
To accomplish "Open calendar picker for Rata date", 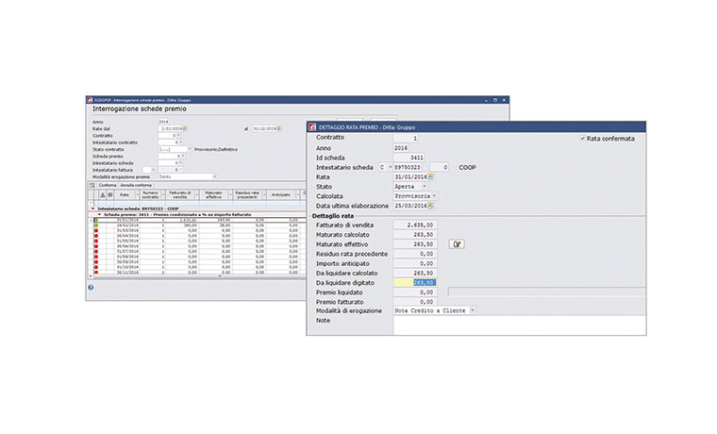I will point(431,175).
